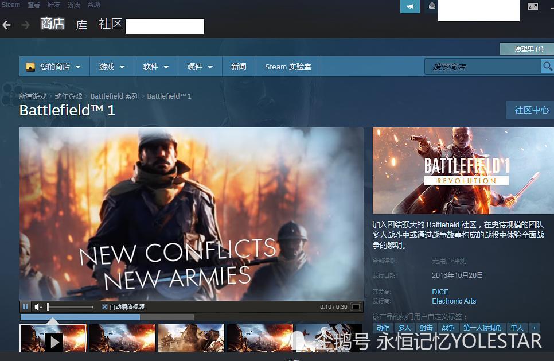Image resolution: width=554 pixels, height=361 pixels.
Task: Toggle the 自动播放视频 checkbox
Action: click(x=104, y=306)
